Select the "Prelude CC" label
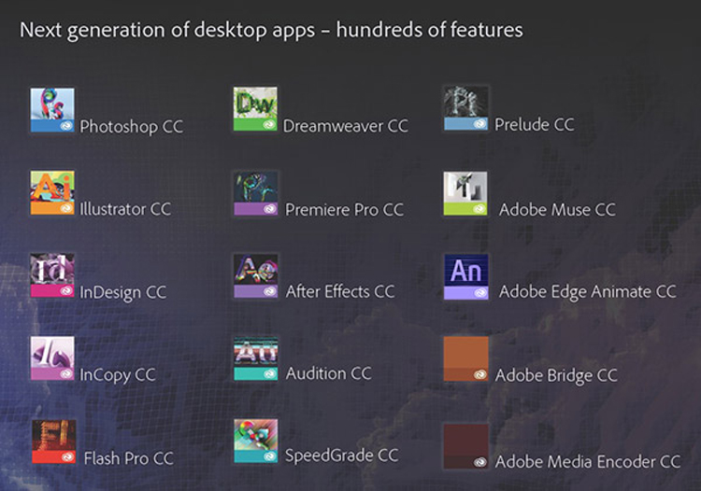This screenshot has height=491, width=701. (535, 124)
